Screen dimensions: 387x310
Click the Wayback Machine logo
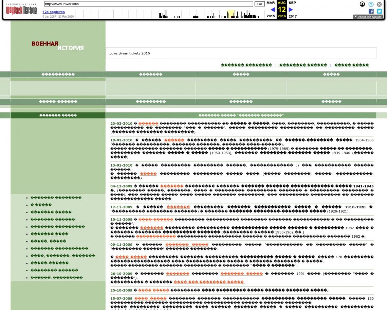21,10
